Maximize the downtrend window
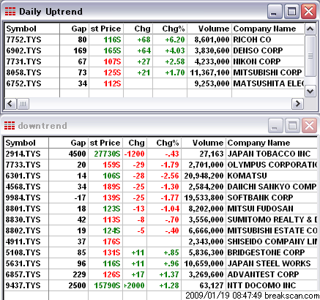 (x=292, y=126)
